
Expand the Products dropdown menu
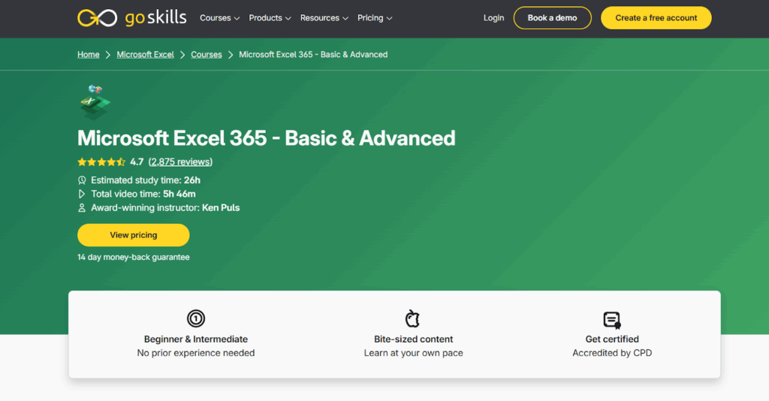tap(270, 18)
